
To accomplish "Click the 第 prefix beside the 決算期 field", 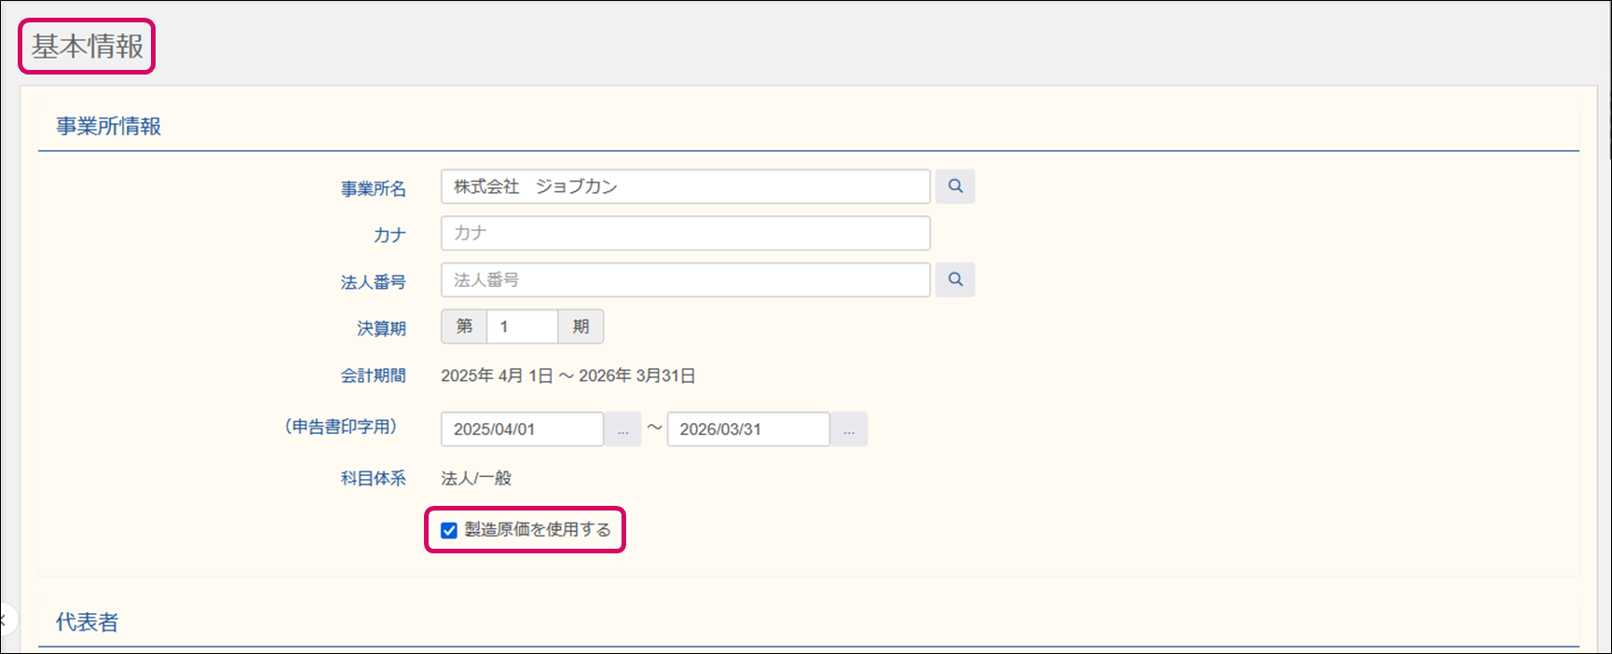I will point(464,327).
